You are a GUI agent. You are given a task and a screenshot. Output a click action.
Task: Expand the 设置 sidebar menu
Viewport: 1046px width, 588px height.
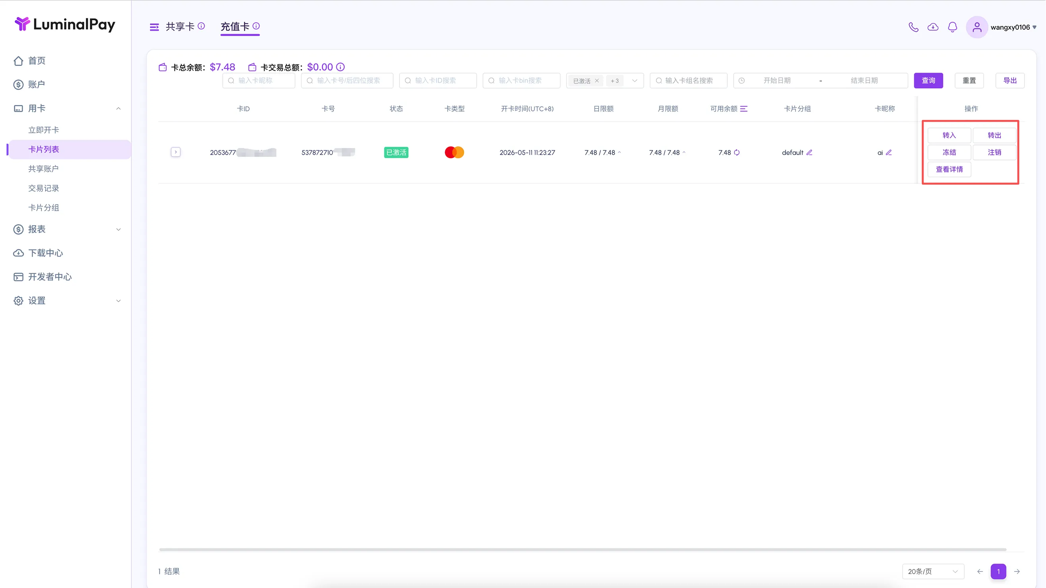pos(118,301)
